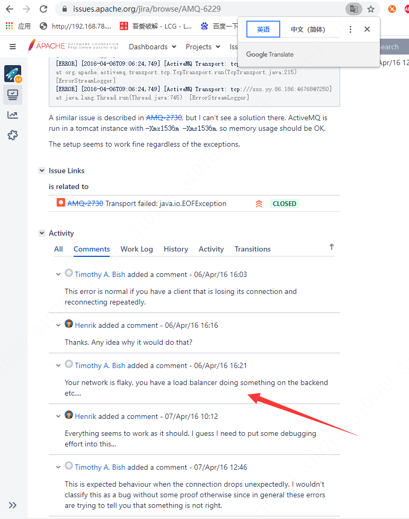Switch to the History tab
Image resolution: width=409 pixels, height=519 pixels.
176,249
